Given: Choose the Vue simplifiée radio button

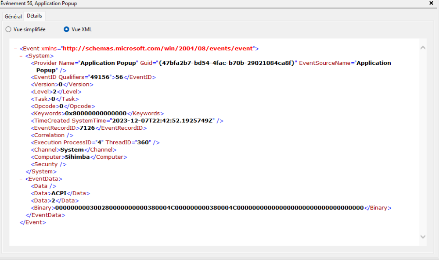Looking at the screenshot, I should (x=9, y=29).
